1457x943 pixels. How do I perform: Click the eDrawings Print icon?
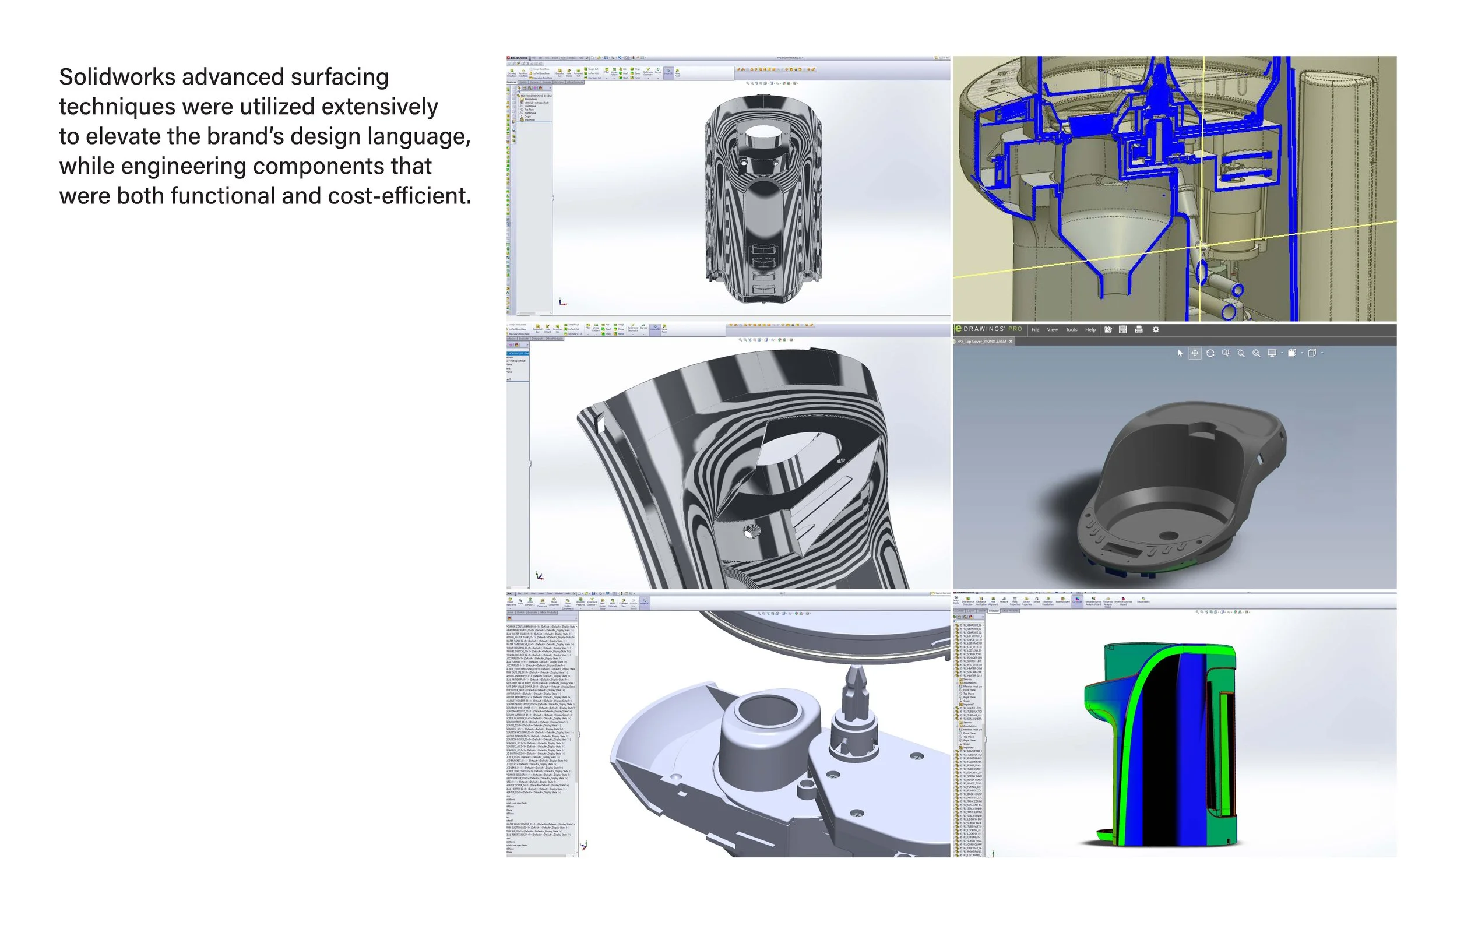(x=1139, y=329)
